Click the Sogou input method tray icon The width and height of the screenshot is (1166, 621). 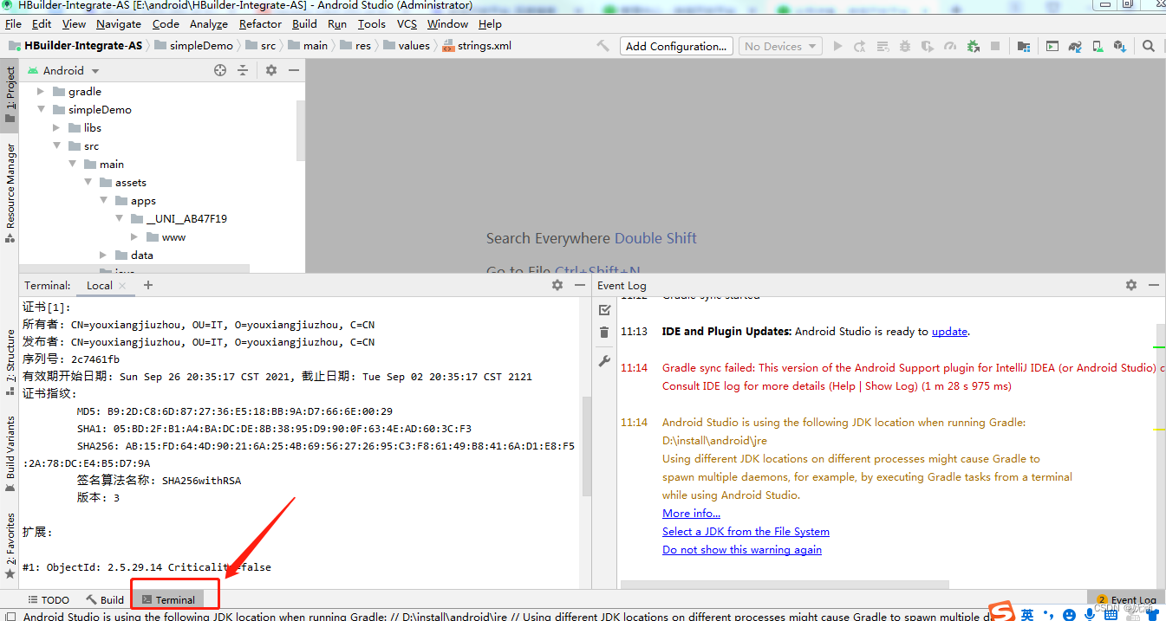[1003, 613]
